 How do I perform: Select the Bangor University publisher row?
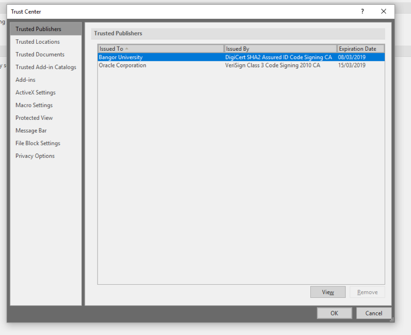(241, 57)
